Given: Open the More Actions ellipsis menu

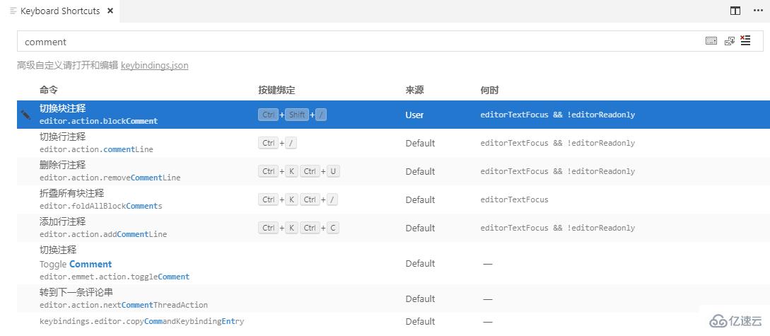Looking at the screenshot, I should [x=757, y=11].
